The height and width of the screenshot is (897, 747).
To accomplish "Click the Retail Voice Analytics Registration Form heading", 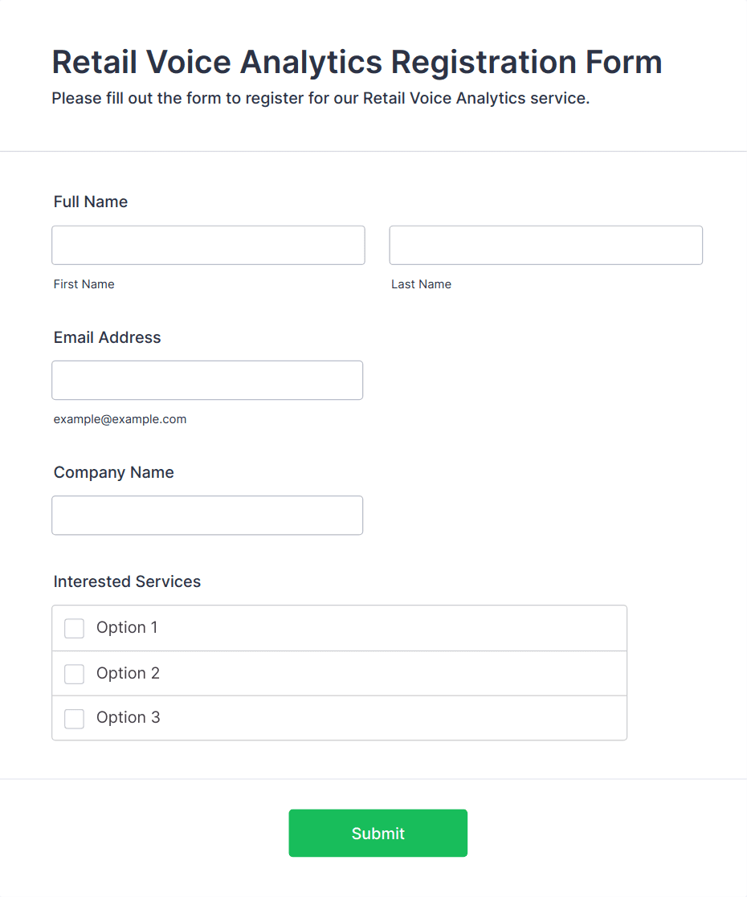I will (x=357, y=62).
